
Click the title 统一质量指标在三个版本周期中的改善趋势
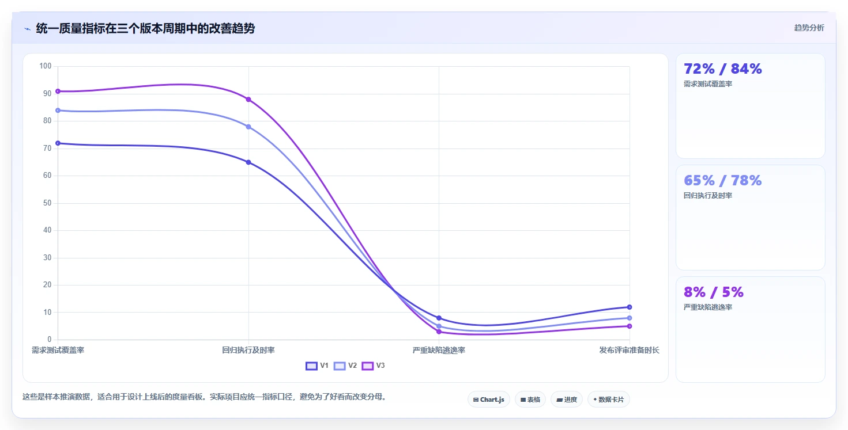(145, 28)
